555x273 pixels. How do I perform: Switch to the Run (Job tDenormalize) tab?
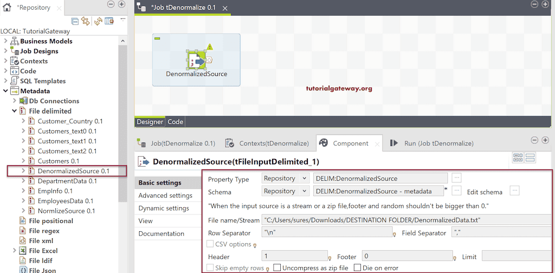(x=431, y=143)
